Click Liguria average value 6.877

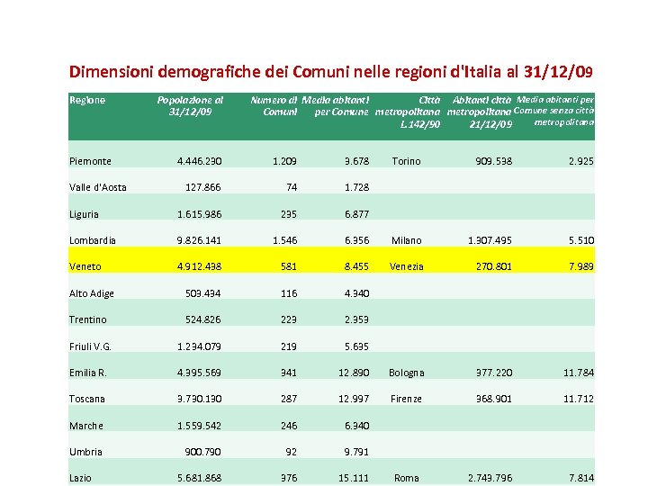(x=356, y=214)
